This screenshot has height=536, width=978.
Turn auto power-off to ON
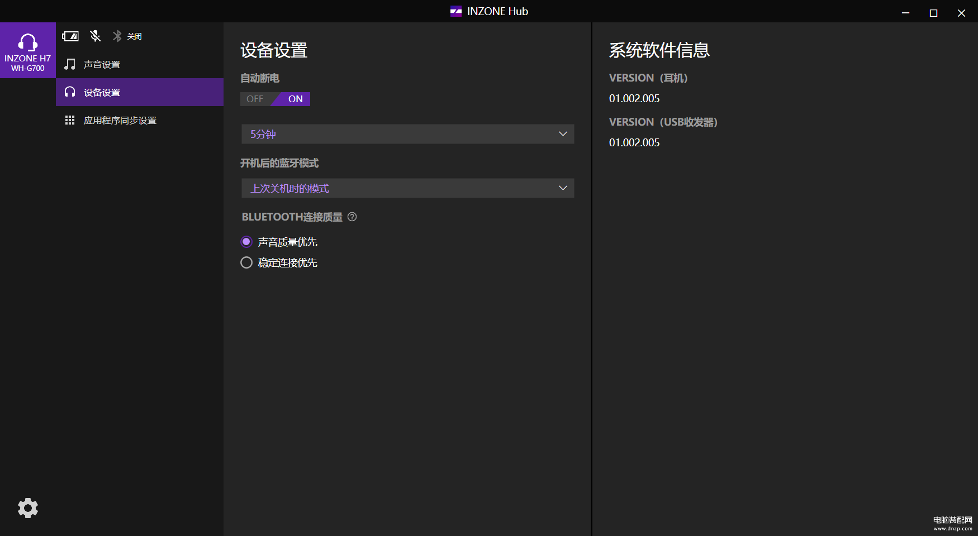[x=295, y=99]
